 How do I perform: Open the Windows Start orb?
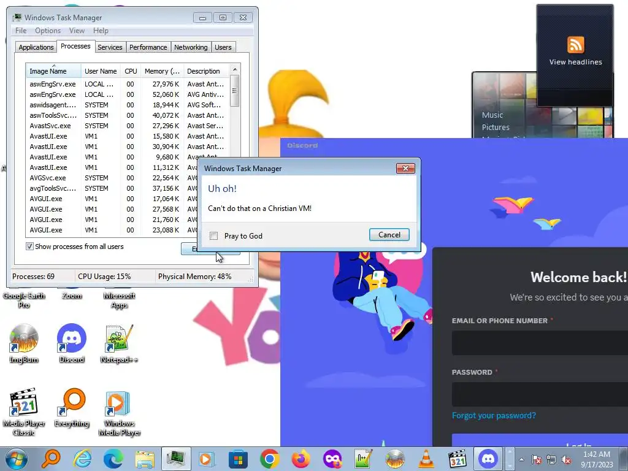[17, 459]
